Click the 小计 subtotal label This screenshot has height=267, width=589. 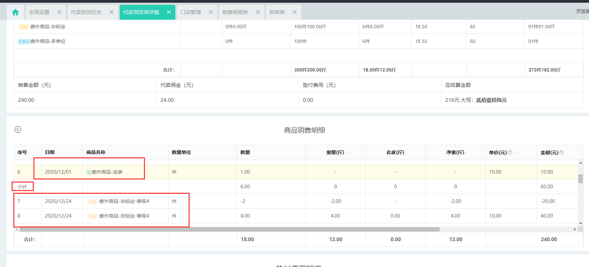[22, 187]
